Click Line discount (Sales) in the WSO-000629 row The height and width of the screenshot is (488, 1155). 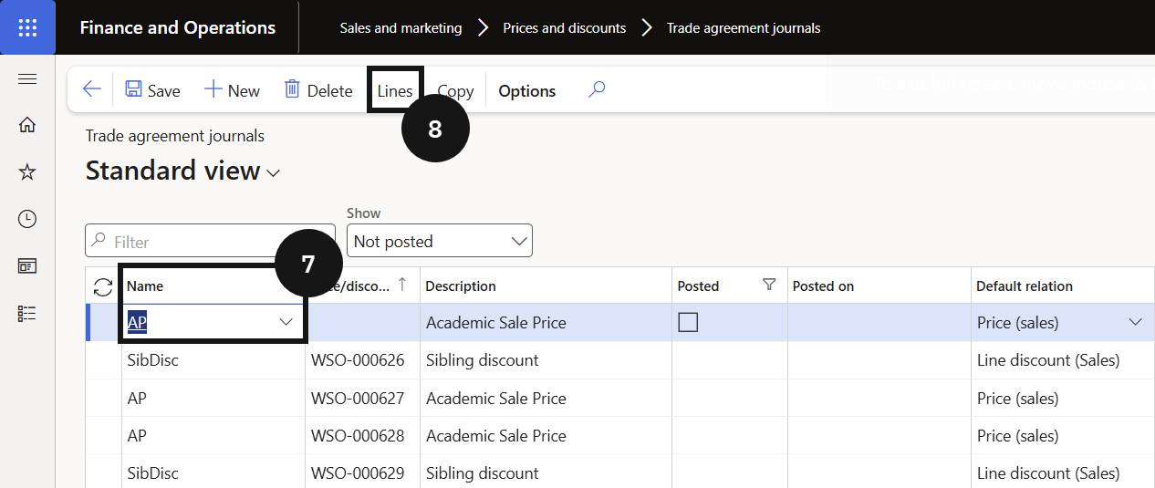point(1048,473)
